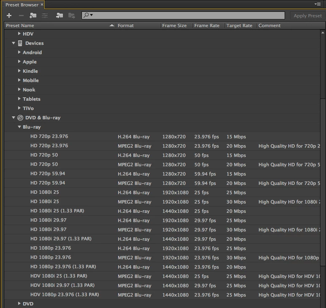This screenshot has width=326, height=308.
Task: Select HD 720p 59.94 H.264 preset
Action: pyautogui.click(x=162, y=174)
